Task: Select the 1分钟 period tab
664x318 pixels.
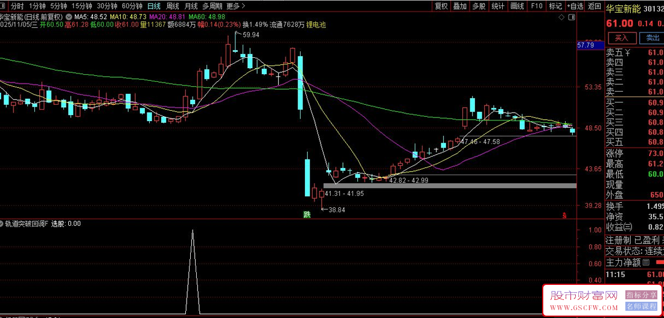Action: [37, 6]
